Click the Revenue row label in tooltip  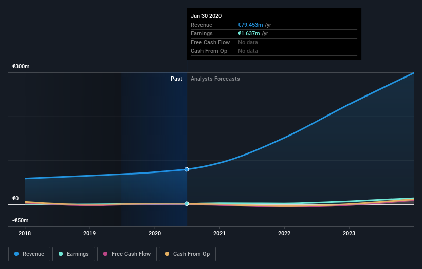pos(201,25)
